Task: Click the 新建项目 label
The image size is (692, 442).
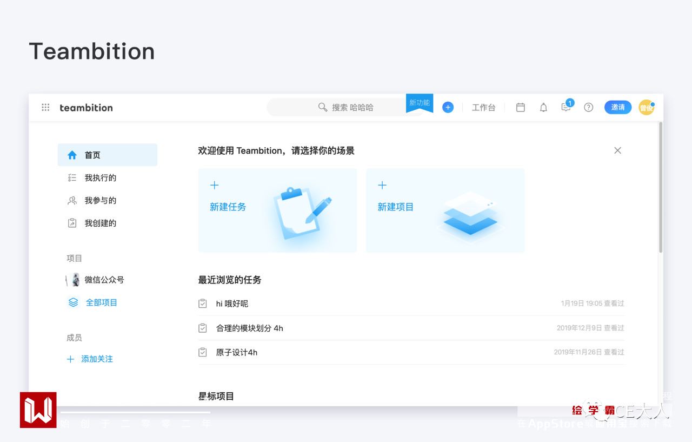Action: [x=396, y=207]
